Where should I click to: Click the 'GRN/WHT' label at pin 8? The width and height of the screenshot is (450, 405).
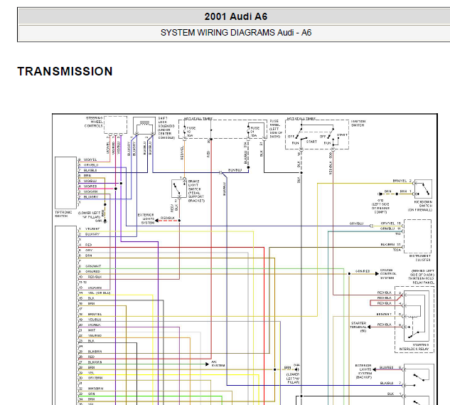click(x=93, y=266)
